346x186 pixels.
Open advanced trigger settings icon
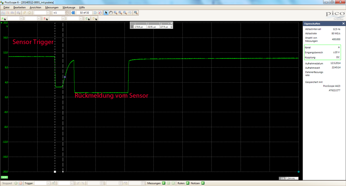click(53, 183)
